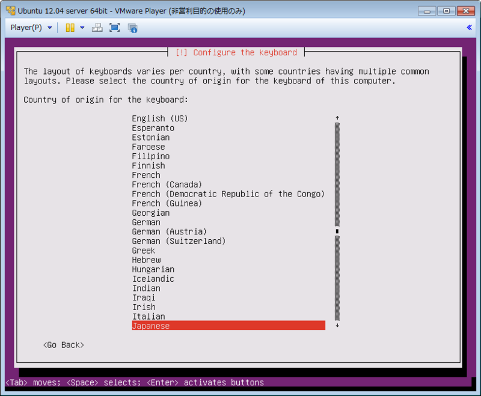Image resolution: width=481 pixels, height=396 pixels.
Task: Send Ctrl+Alt+Del via toolbar icon
Action: click(x=97, y=28)
